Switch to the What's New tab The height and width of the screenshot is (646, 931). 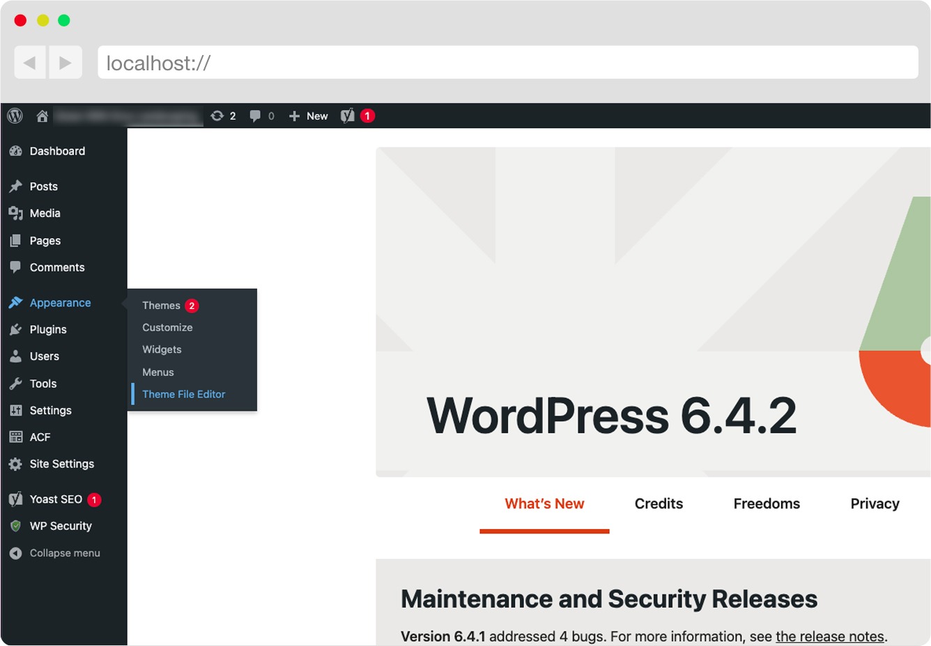(544, 504)
